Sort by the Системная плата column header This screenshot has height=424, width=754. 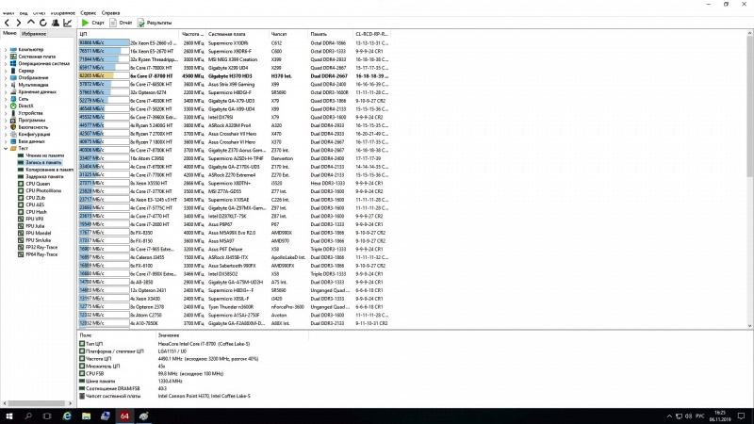(238, 34)
